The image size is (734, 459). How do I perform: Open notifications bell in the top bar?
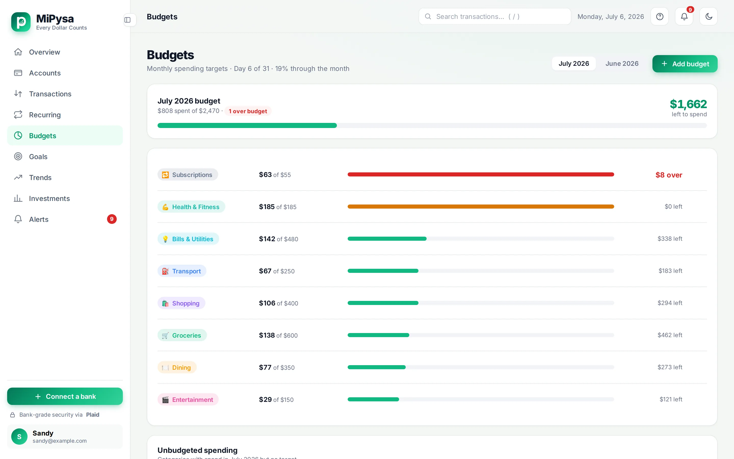(x=684, y=17)
